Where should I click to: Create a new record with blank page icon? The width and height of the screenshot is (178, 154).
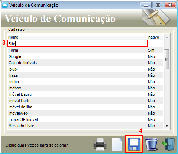pyautogui.click(x=117, y=144)
